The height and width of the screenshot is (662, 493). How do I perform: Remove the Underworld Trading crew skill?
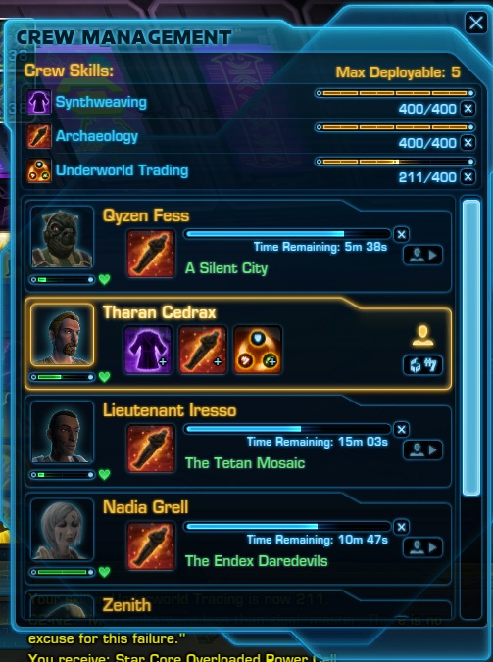click(468, 177)
